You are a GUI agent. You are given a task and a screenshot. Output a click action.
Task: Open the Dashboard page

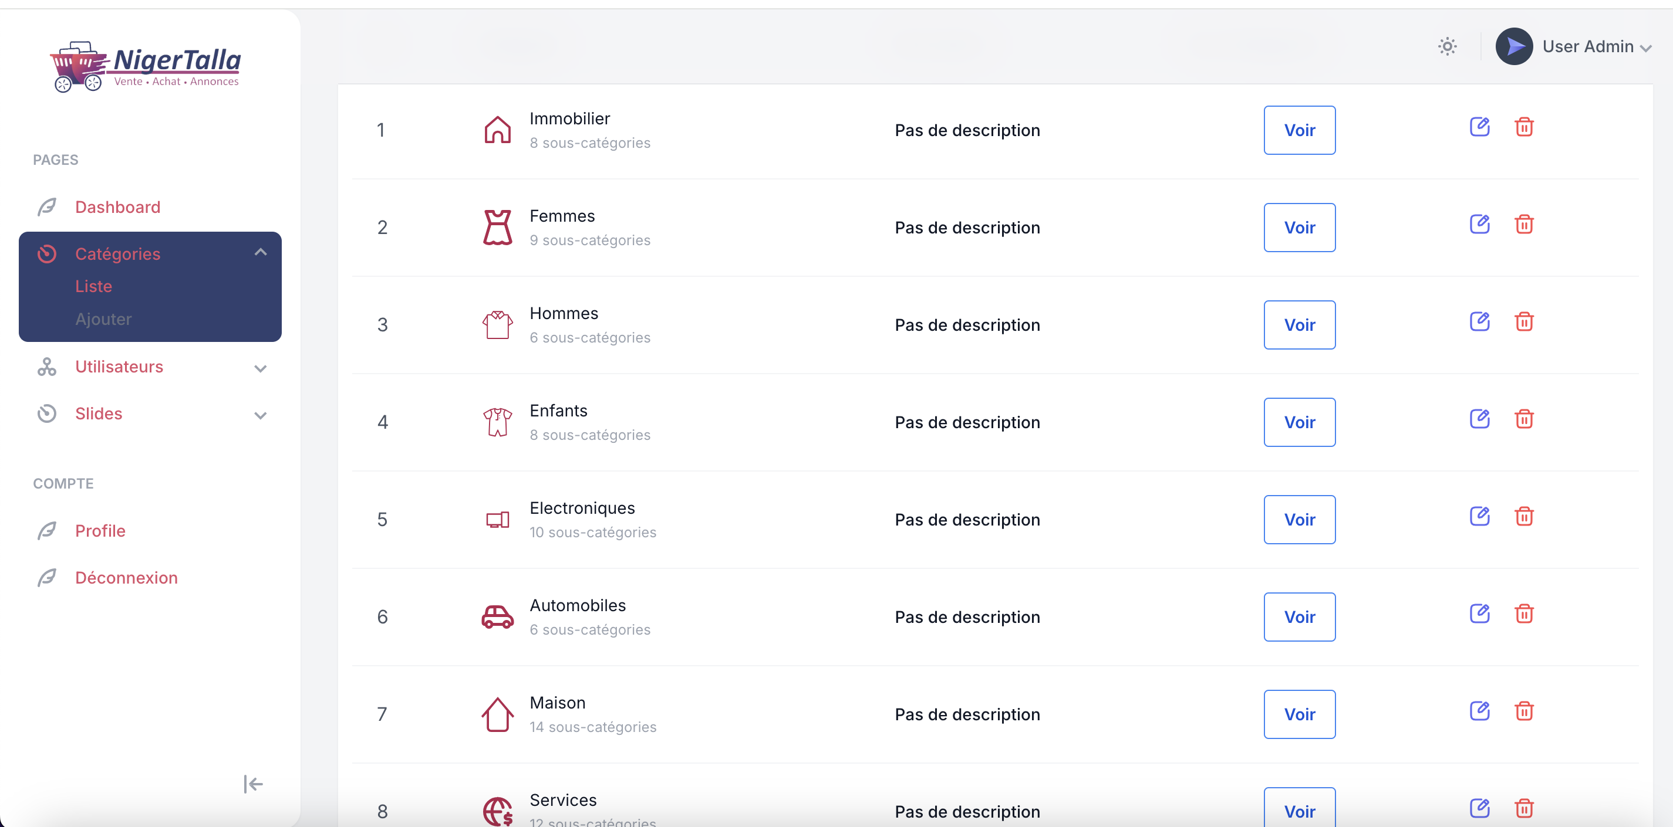pos(117,207)
